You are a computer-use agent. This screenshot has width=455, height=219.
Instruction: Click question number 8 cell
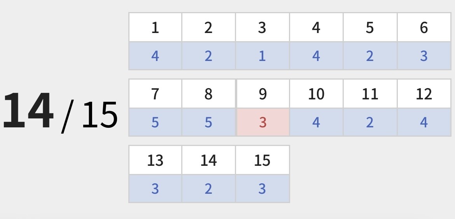tap(208, 94)
